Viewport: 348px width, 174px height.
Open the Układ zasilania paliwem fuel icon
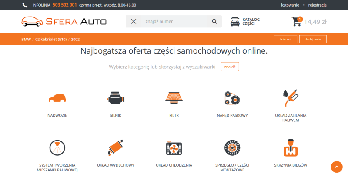pos(291,99)
